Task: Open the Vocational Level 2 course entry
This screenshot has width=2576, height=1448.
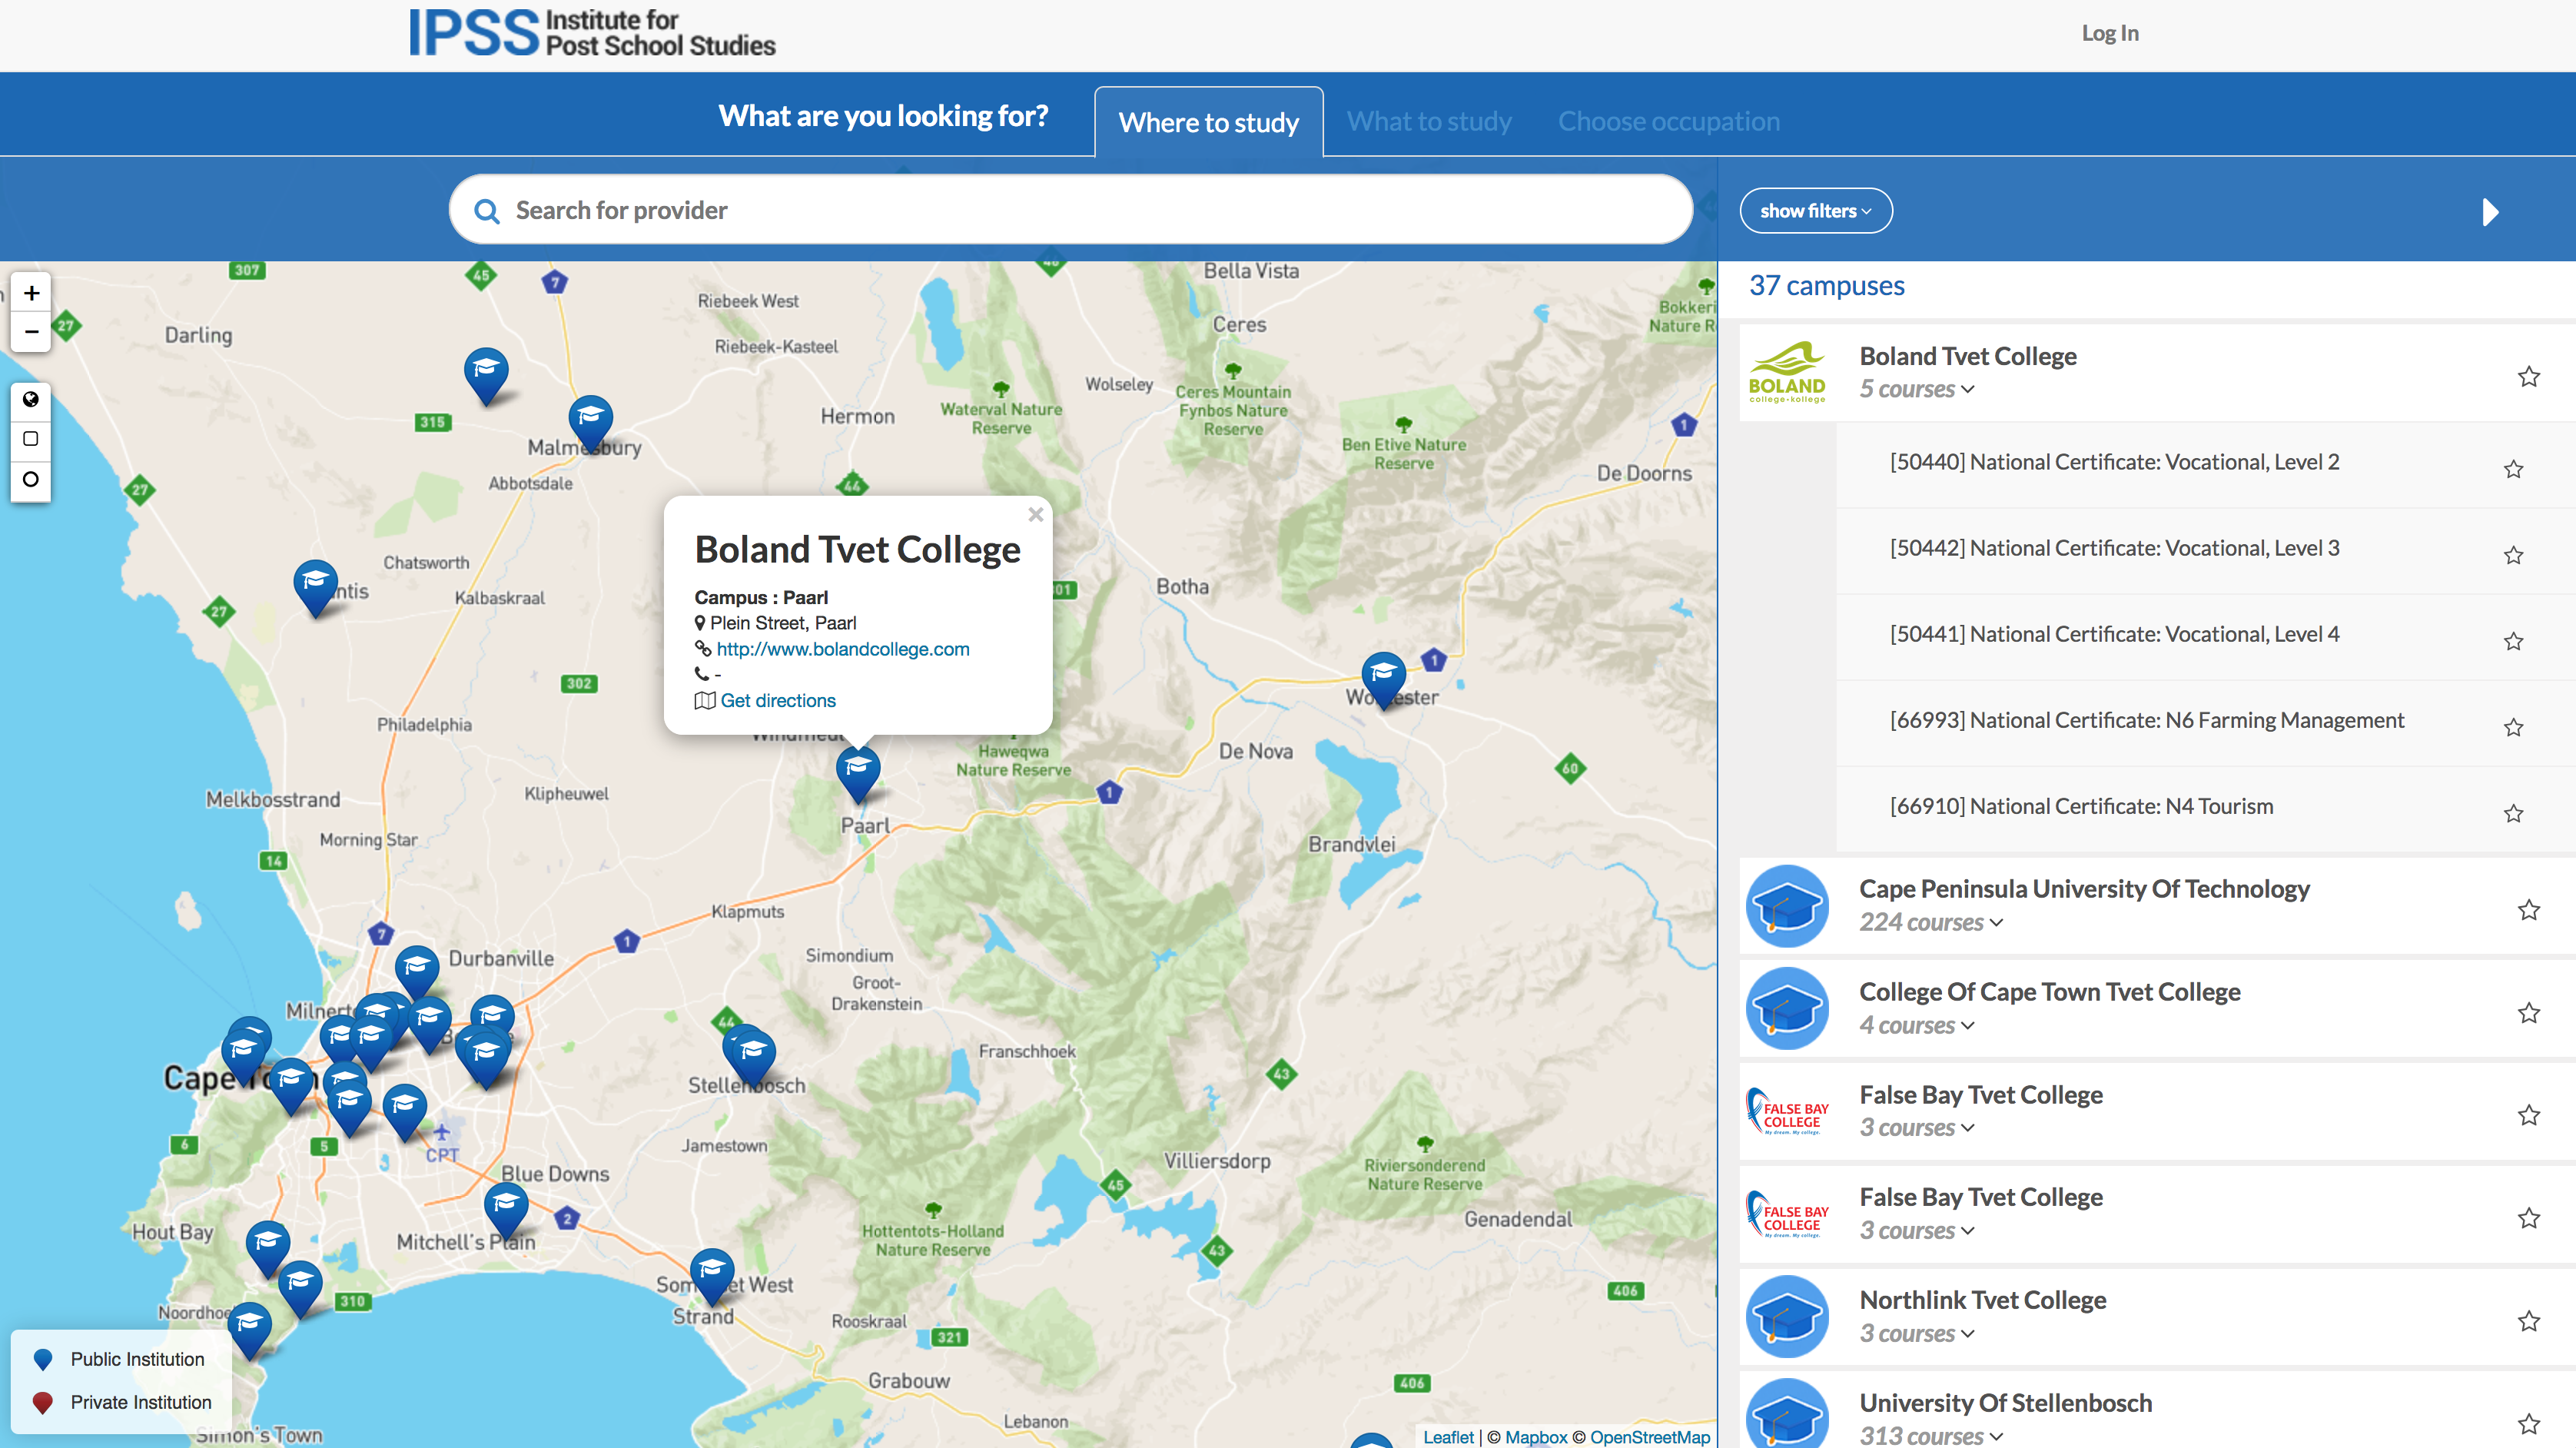Action: click(x=2114, y=462)
